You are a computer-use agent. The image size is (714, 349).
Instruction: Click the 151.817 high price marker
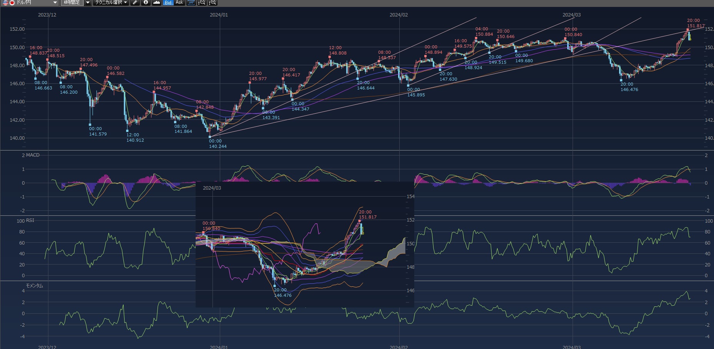coord(696,26)
